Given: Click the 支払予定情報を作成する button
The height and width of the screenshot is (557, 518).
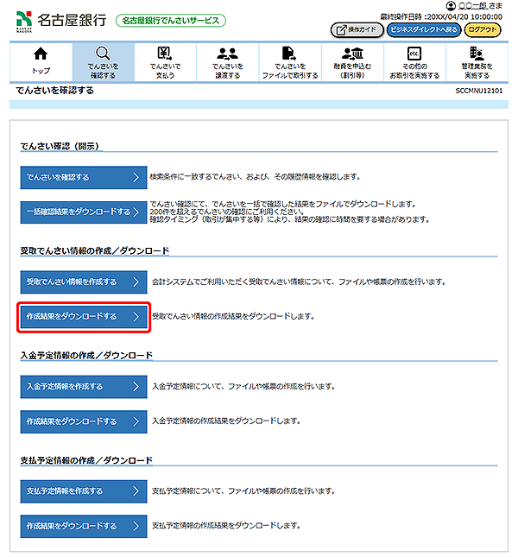Looking at the screenshot, I should click(84, 491).
